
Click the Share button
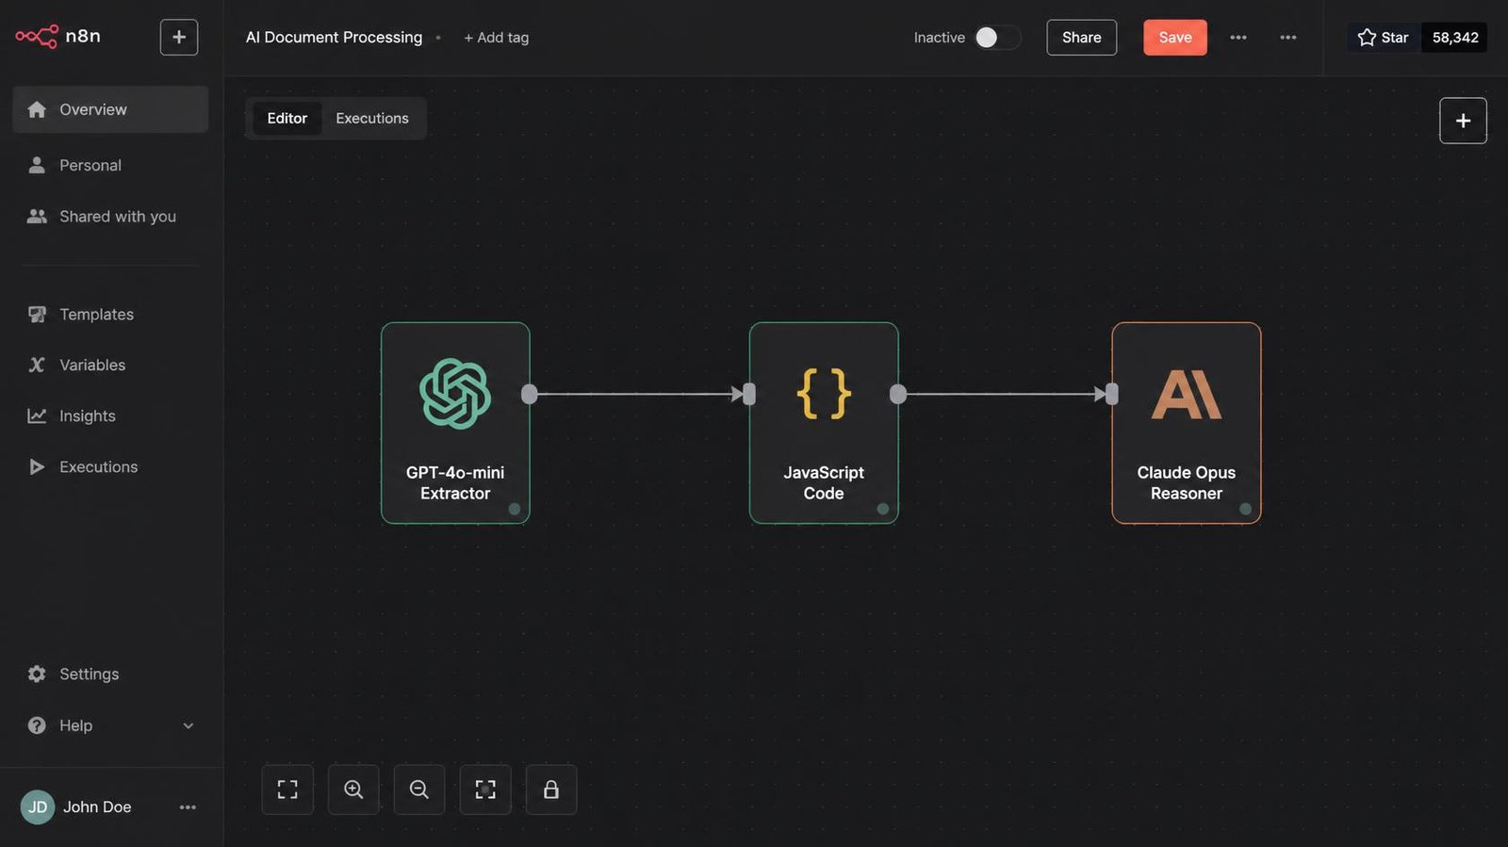click(x=1081, y=38)
